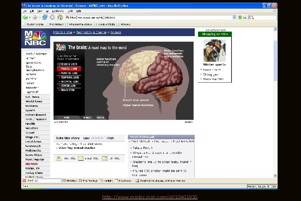The height and width of the screenshot is (201, 301).
Task: Click the Email this envelope icon
Action: (81, 158)
